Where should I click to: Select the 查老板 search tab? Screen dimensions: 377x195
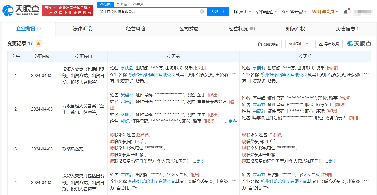pyautogui.click(x=122, y=4)
